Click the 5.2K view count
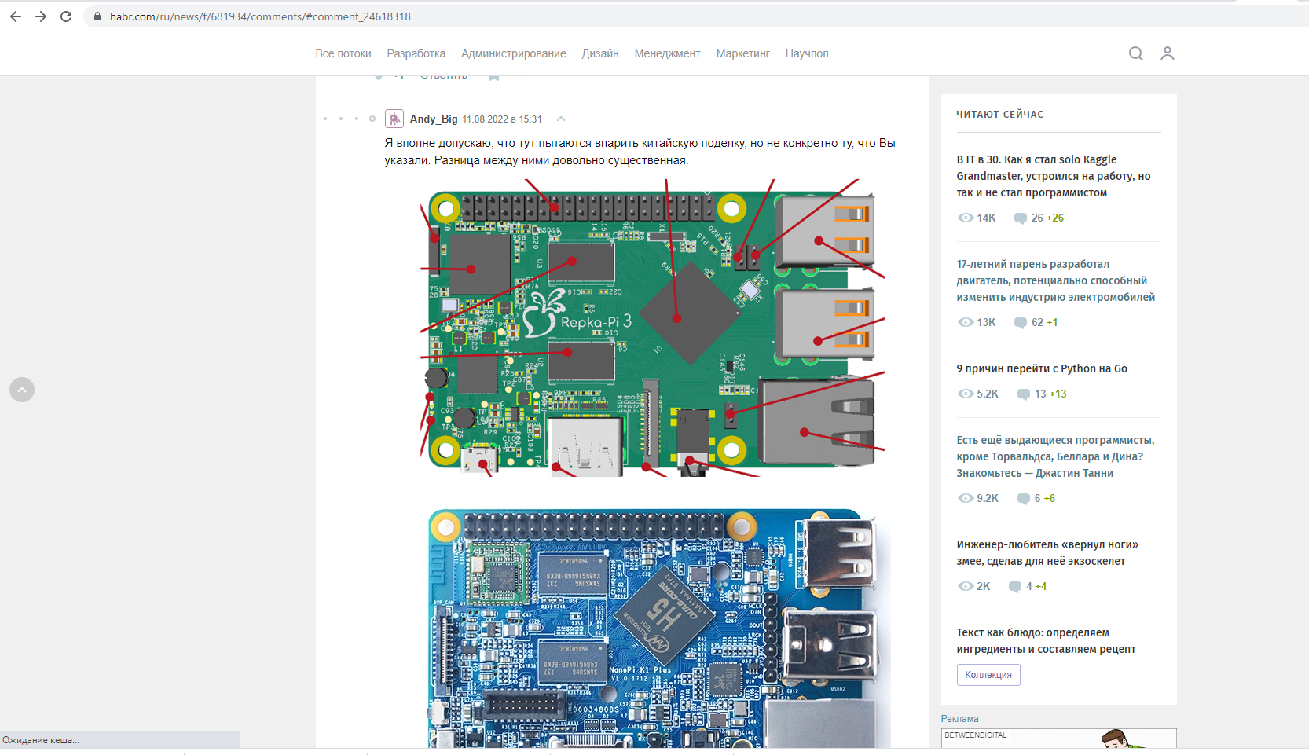Screen dimensions: 1309x755 (988, 394)
